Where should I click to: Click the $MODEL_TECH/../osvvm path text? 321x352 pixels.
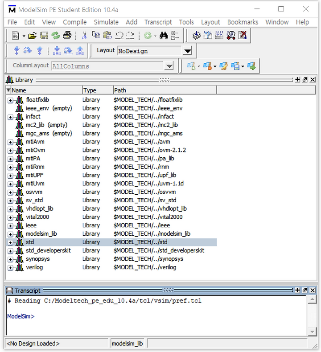[x=144, y=192]
